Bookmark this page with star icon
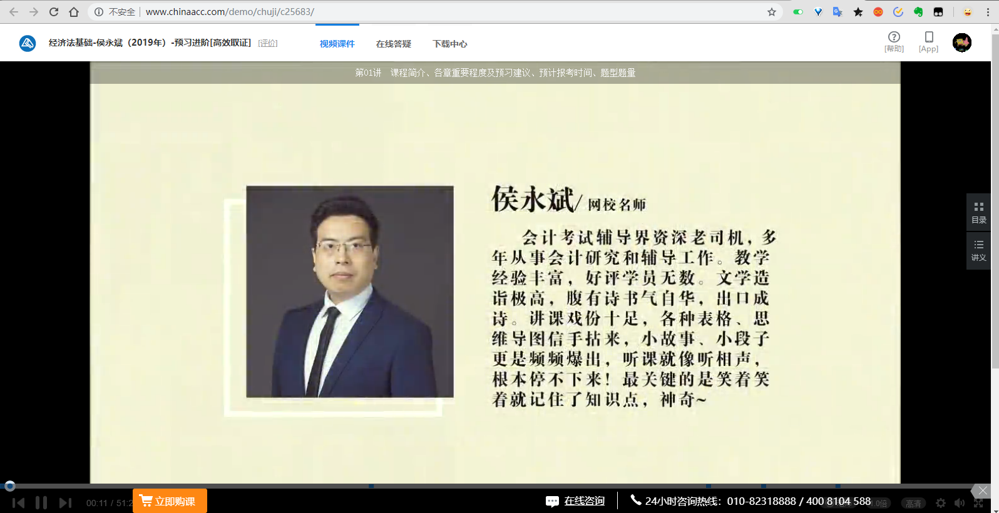Image resolution: width=999 pixels, height=513 pixels. (x=771, y=12)
